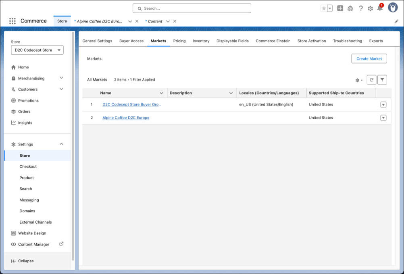Click the Create Market button
Screen dimensions: 404x274
coord(369,58)
